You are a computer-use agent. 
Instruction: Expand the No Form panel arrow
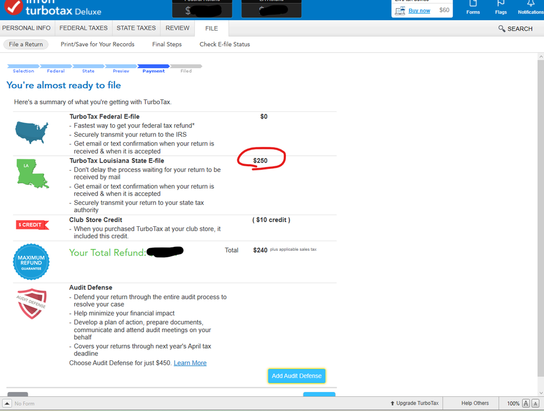(x=7, y=403)
